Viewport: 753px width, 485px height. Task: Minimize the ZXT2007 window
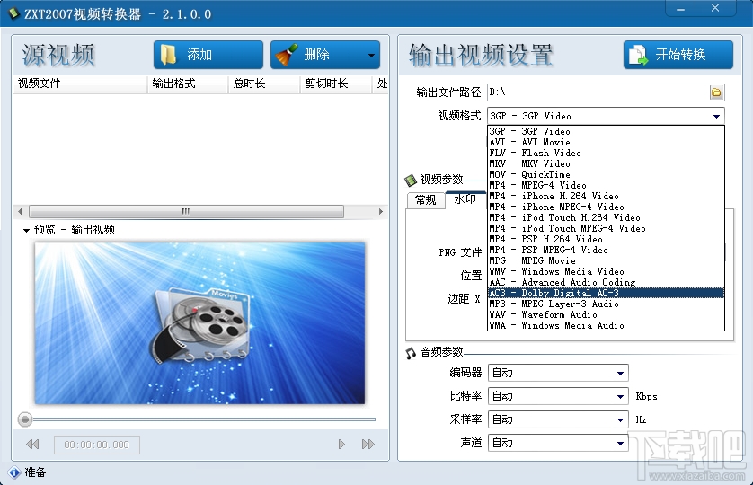(681, 9)
